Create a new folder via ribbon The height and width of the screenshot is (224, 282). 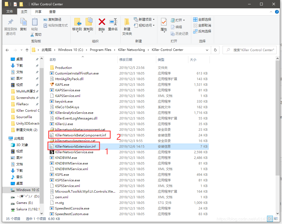pyautogui.click(x=127, y=27)
